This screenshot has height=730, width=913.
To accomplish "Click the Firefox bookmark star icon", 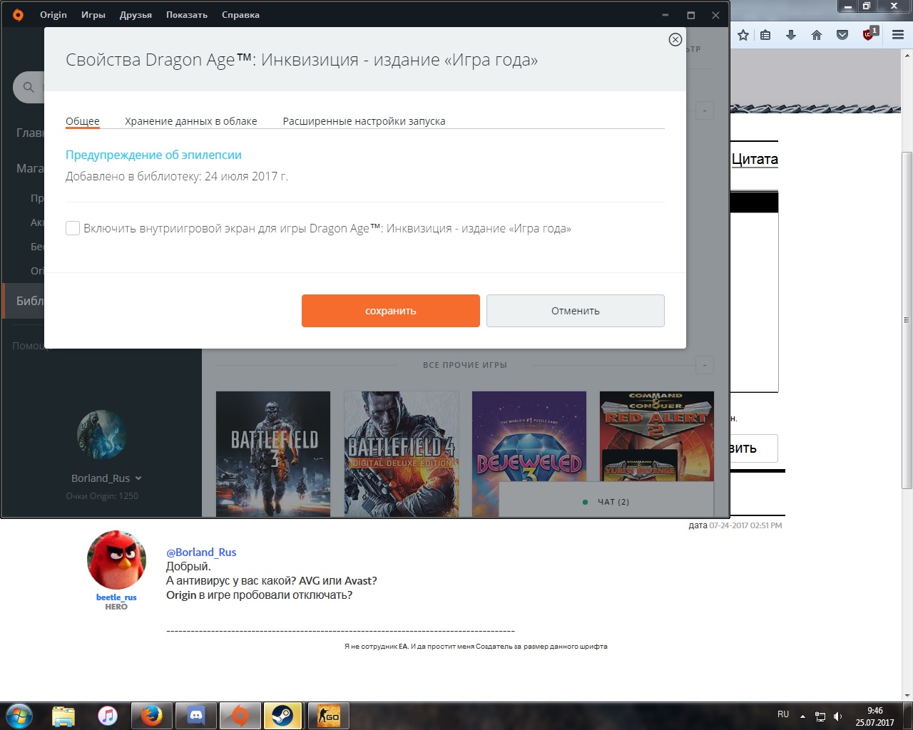I will [x=743, y=35].
